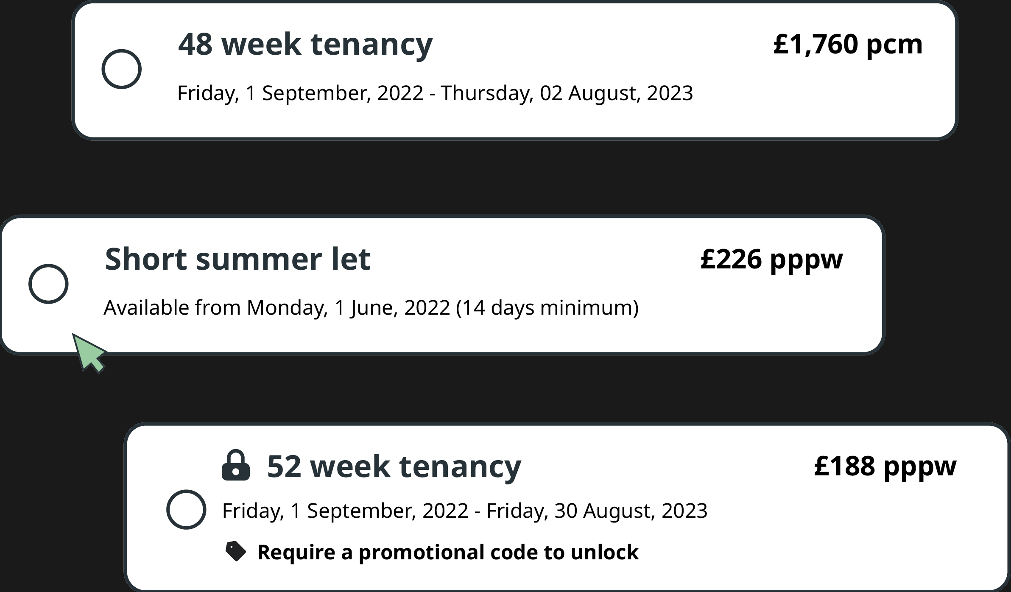Screen dimensions: 1011x592
Task: Click the "Short summer let" heading
Action: click(x=237, y=259)
